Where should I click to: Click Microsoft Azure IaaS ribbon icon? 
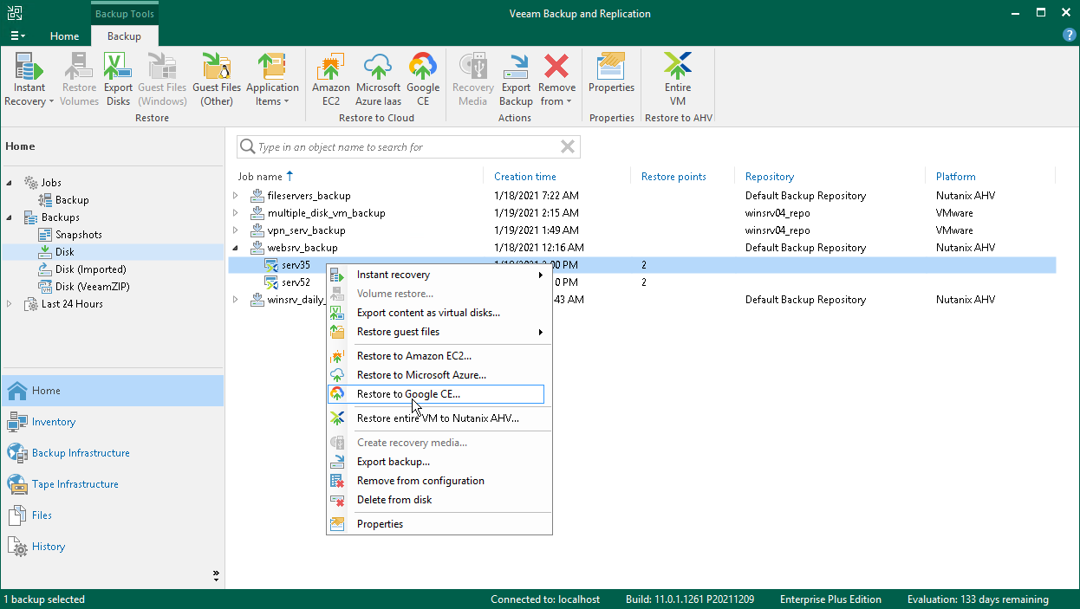[x=378, y=79]
